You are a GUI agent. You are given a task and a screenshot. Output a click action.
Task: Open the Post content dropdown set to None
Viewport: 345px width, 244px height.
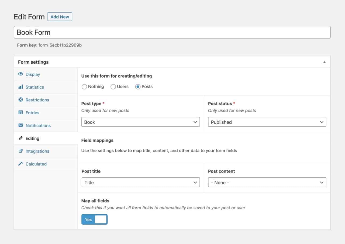pos(267,182)
